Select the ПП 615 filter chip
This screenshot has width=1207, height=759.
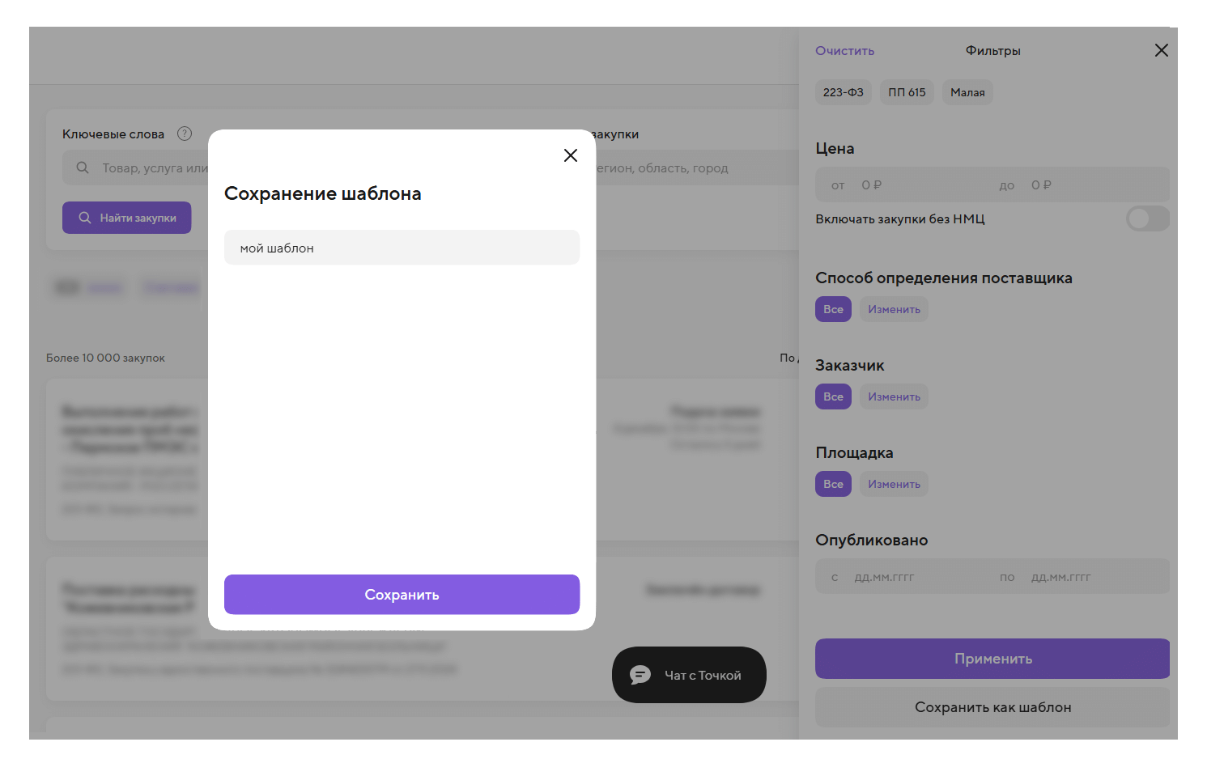click(x=907, y=92)
